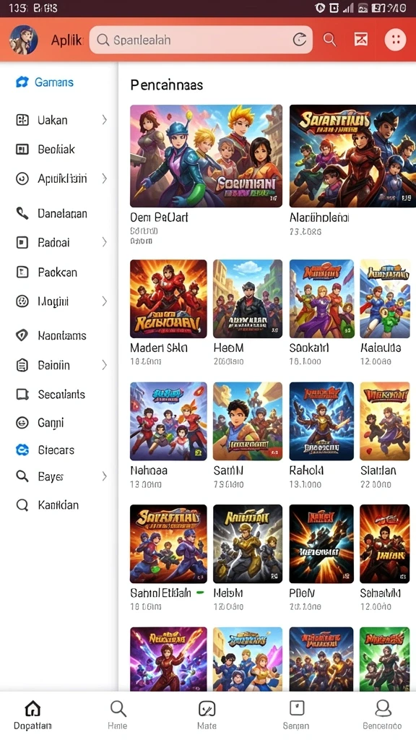This screenshot has width=416, height=740.
Task: Open the Sahinl Etldlain game cover
Action: [x=168, y=543]
